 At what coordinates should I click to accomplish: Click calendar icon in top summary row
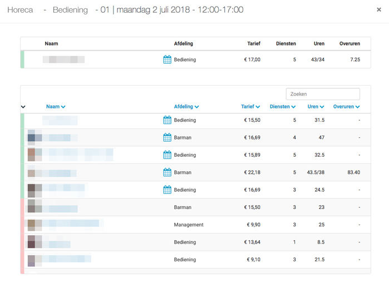167,59
